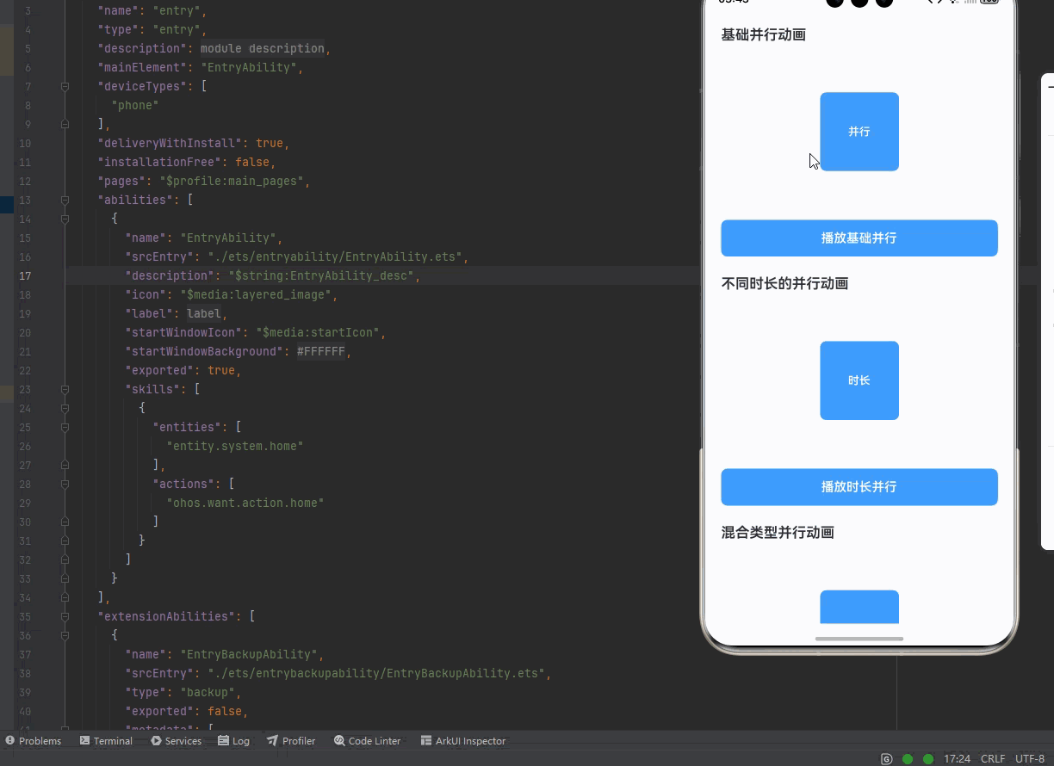Viewport: 1054px width, 766px height.
Task: Click the "ohos.want.action.home" string
Action: click(x=245, y=503)
